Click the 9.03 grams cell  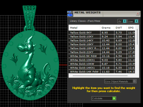click(x=107, y=60)
